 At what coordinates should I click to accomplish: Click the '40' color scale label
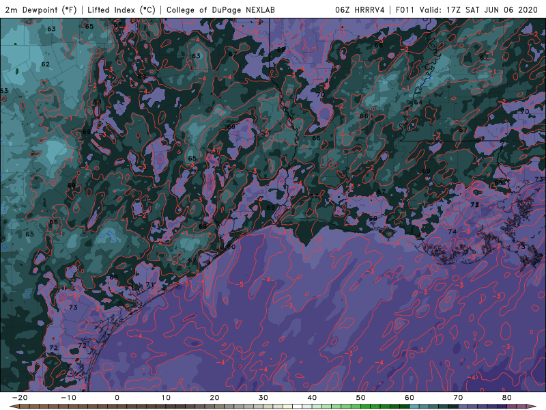[312, 398]
